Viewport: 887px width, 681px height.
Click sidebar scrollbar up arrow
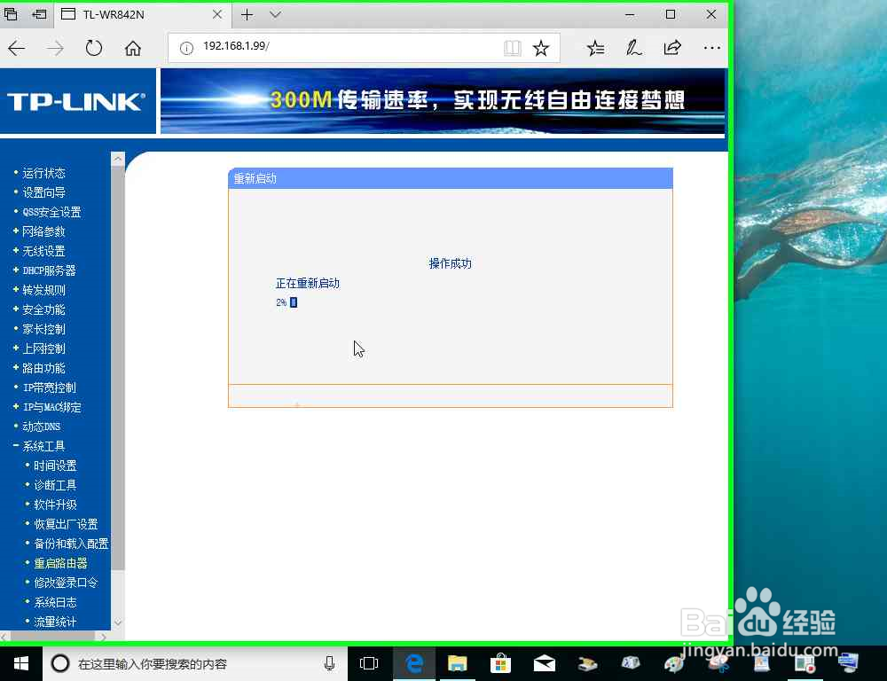(x=118, y=159)
